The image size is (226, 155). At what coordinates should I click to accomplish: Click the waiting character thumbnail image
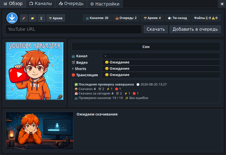click(x=40, y=131)
